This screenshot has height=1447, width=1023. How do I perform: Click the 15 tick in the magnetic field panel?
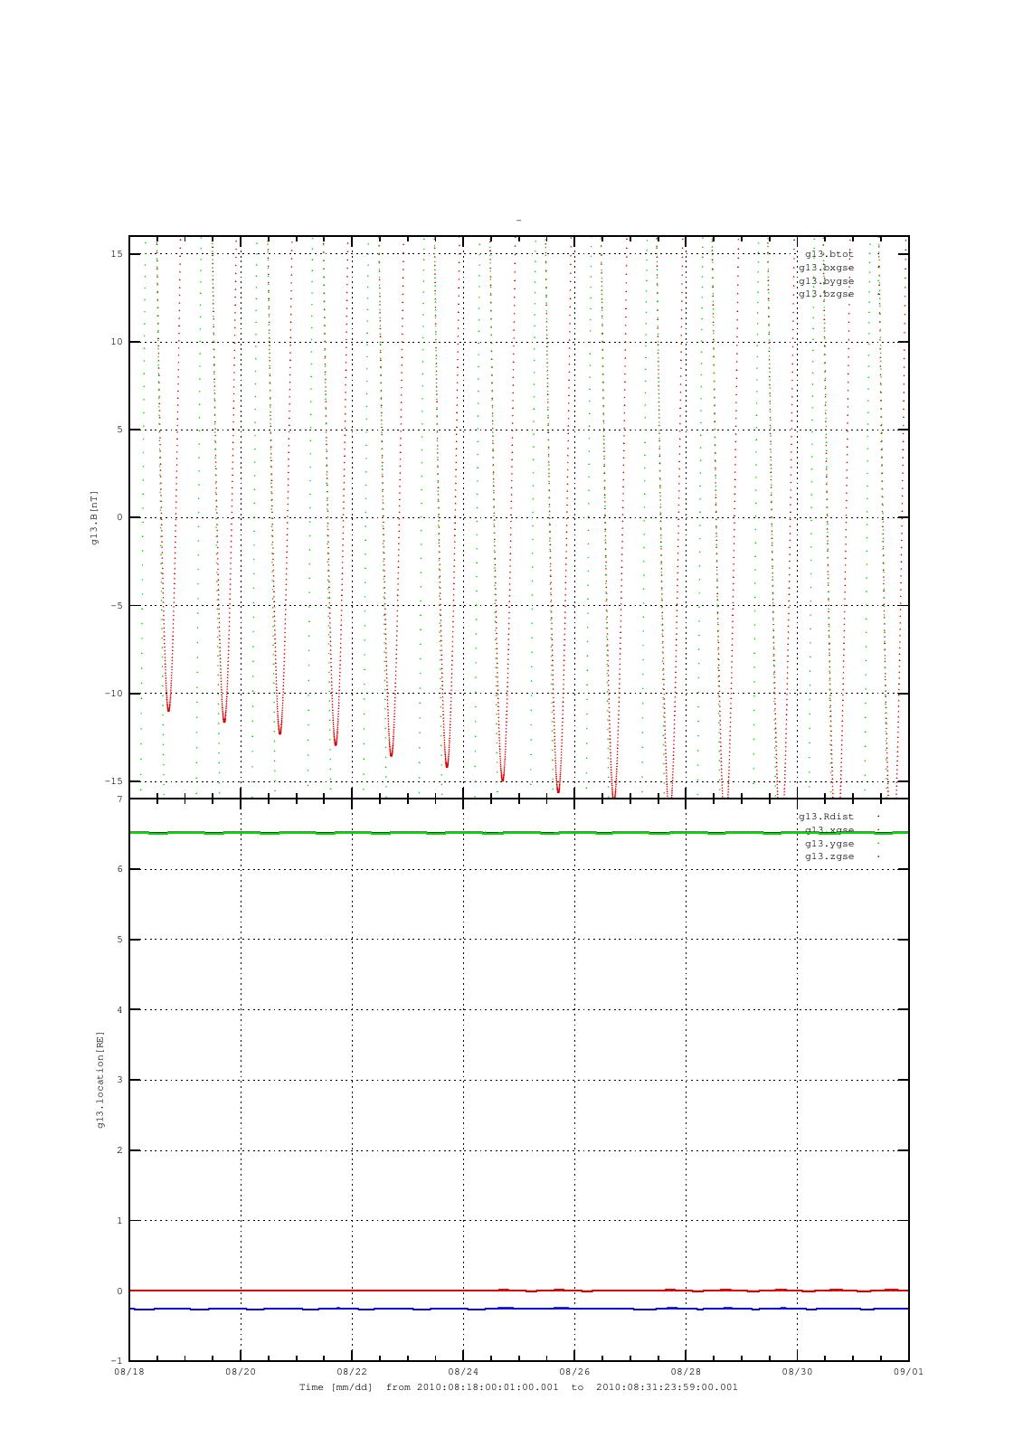tap(117, 254)
